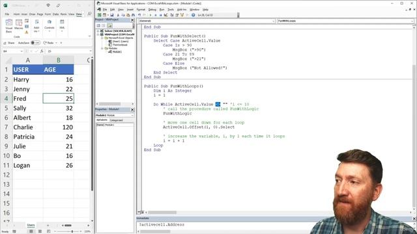Switch to the View ribbon tab in Excel
This screenshot has width=417, height=234.
click(x=71, y=14)
